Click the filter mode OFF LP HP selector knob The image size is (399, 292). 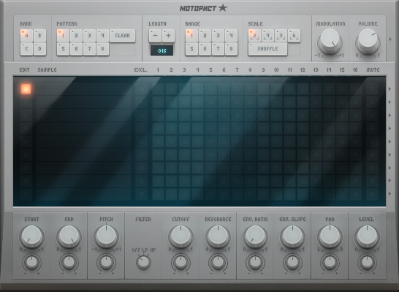point(143,262)
